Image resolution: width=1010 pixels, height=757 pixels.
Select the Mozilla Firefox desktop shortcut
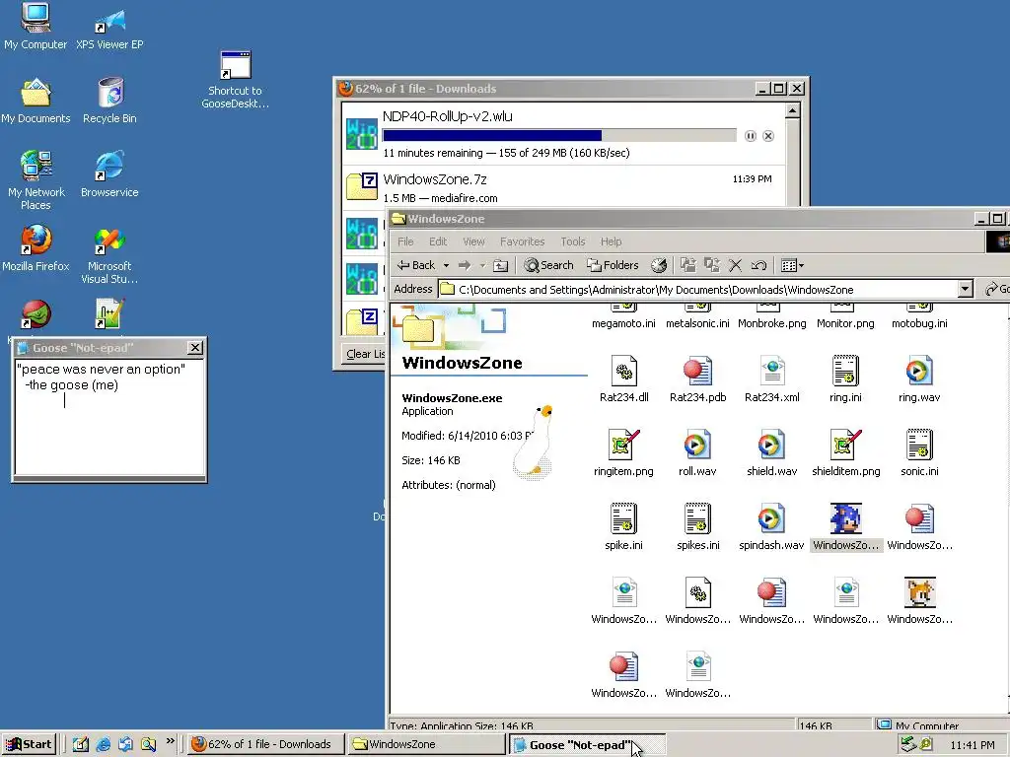[36, 247]
